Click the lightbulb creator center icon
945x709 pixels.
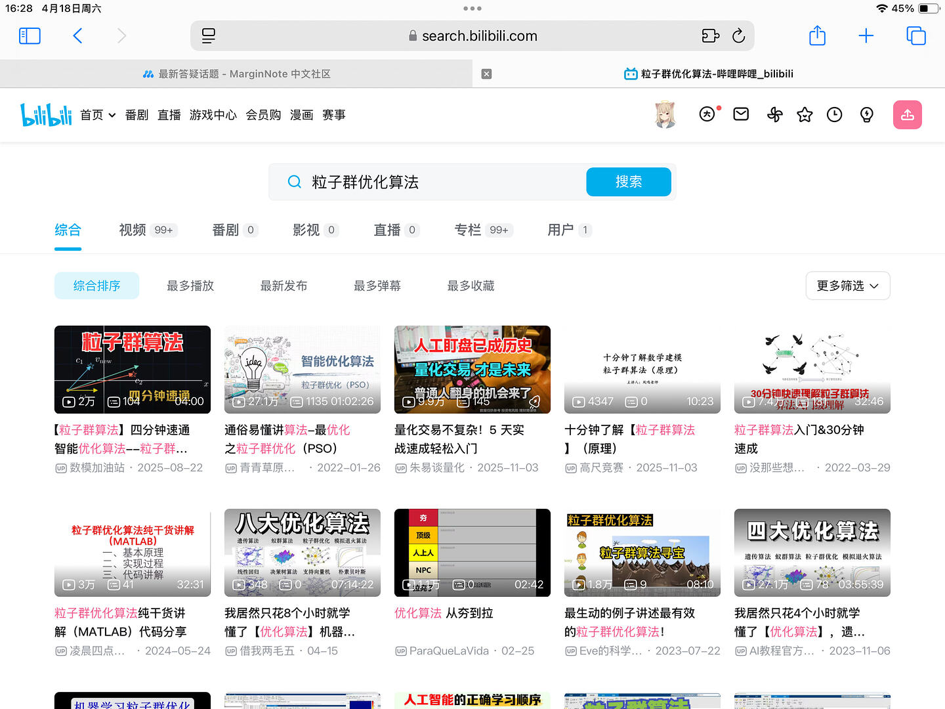pyautogui.click(x=866, y=115)
